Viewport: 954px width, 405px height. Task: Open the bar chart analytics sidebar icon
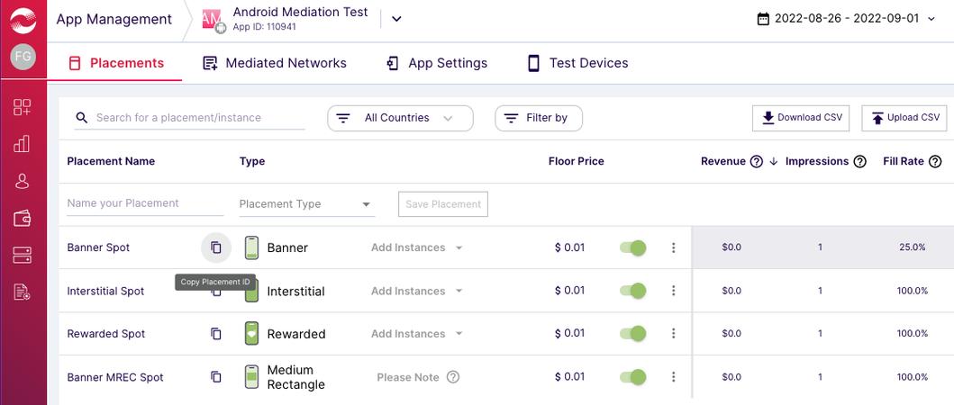pyautogui.click(x=23, y=144)
